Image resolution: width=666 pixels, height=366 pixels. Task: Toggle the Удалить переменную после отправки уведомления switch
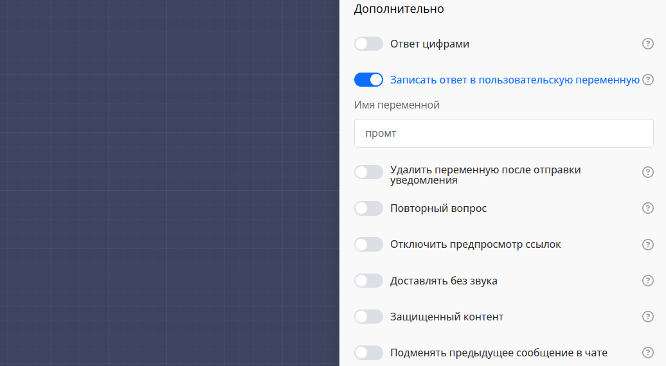(368, 172)
